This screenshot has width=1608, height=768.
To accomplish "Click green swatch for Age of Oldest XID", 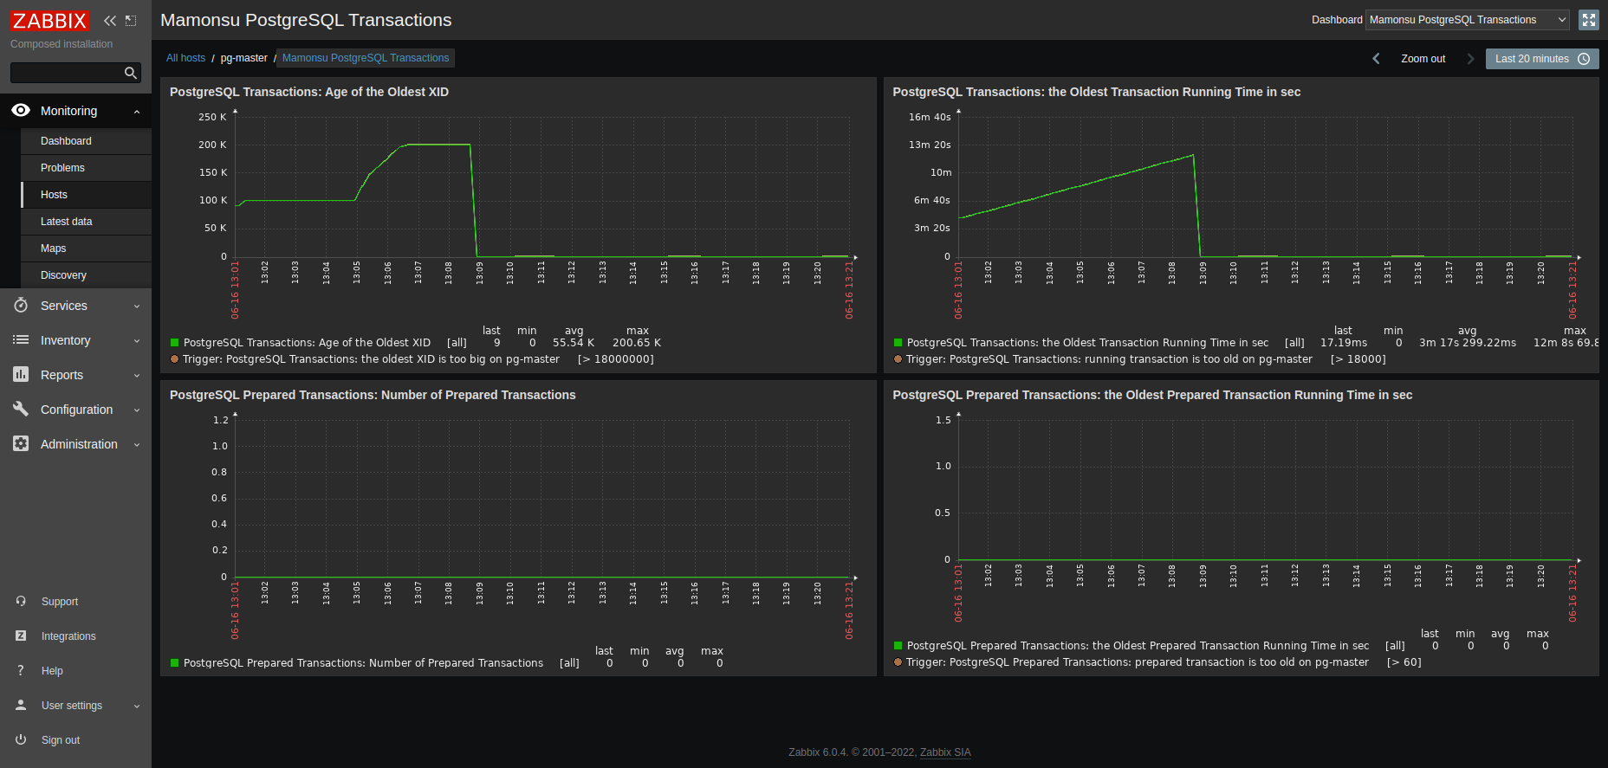I will [x=174, y=343].
